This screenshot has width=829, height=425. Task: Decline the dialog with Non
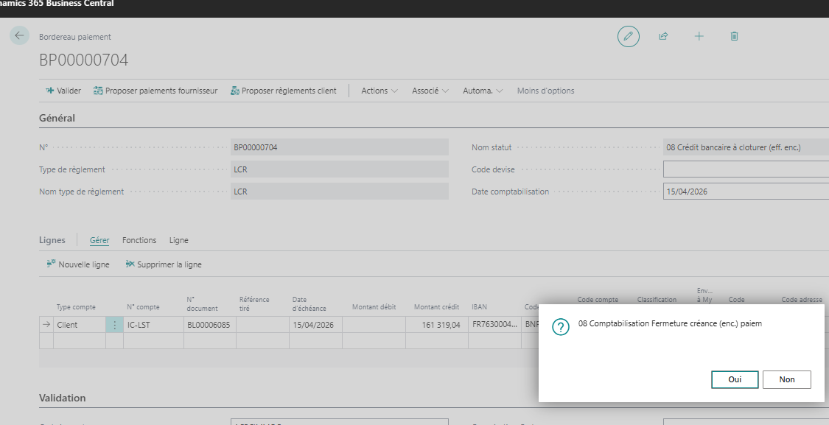pos(787,379)
